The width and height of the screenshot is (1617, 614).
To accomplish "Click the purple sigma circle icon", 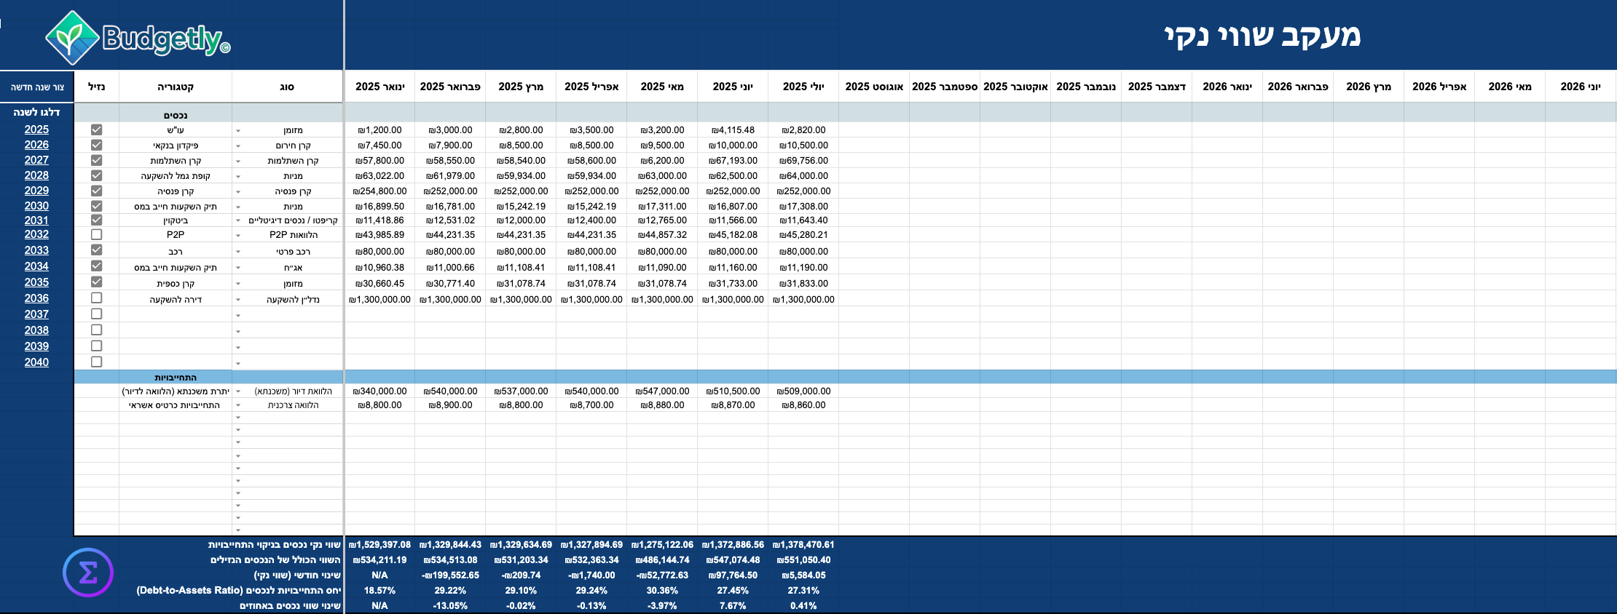I will 88,573.
